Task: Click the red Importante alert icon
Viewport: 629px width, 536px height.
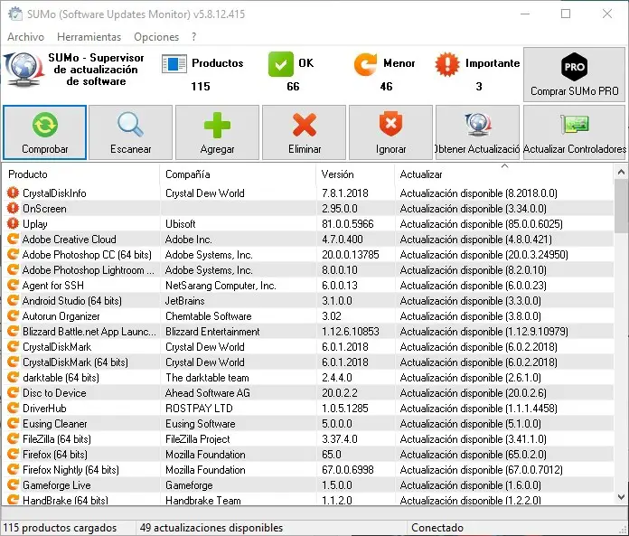Action: pos(446,64)
